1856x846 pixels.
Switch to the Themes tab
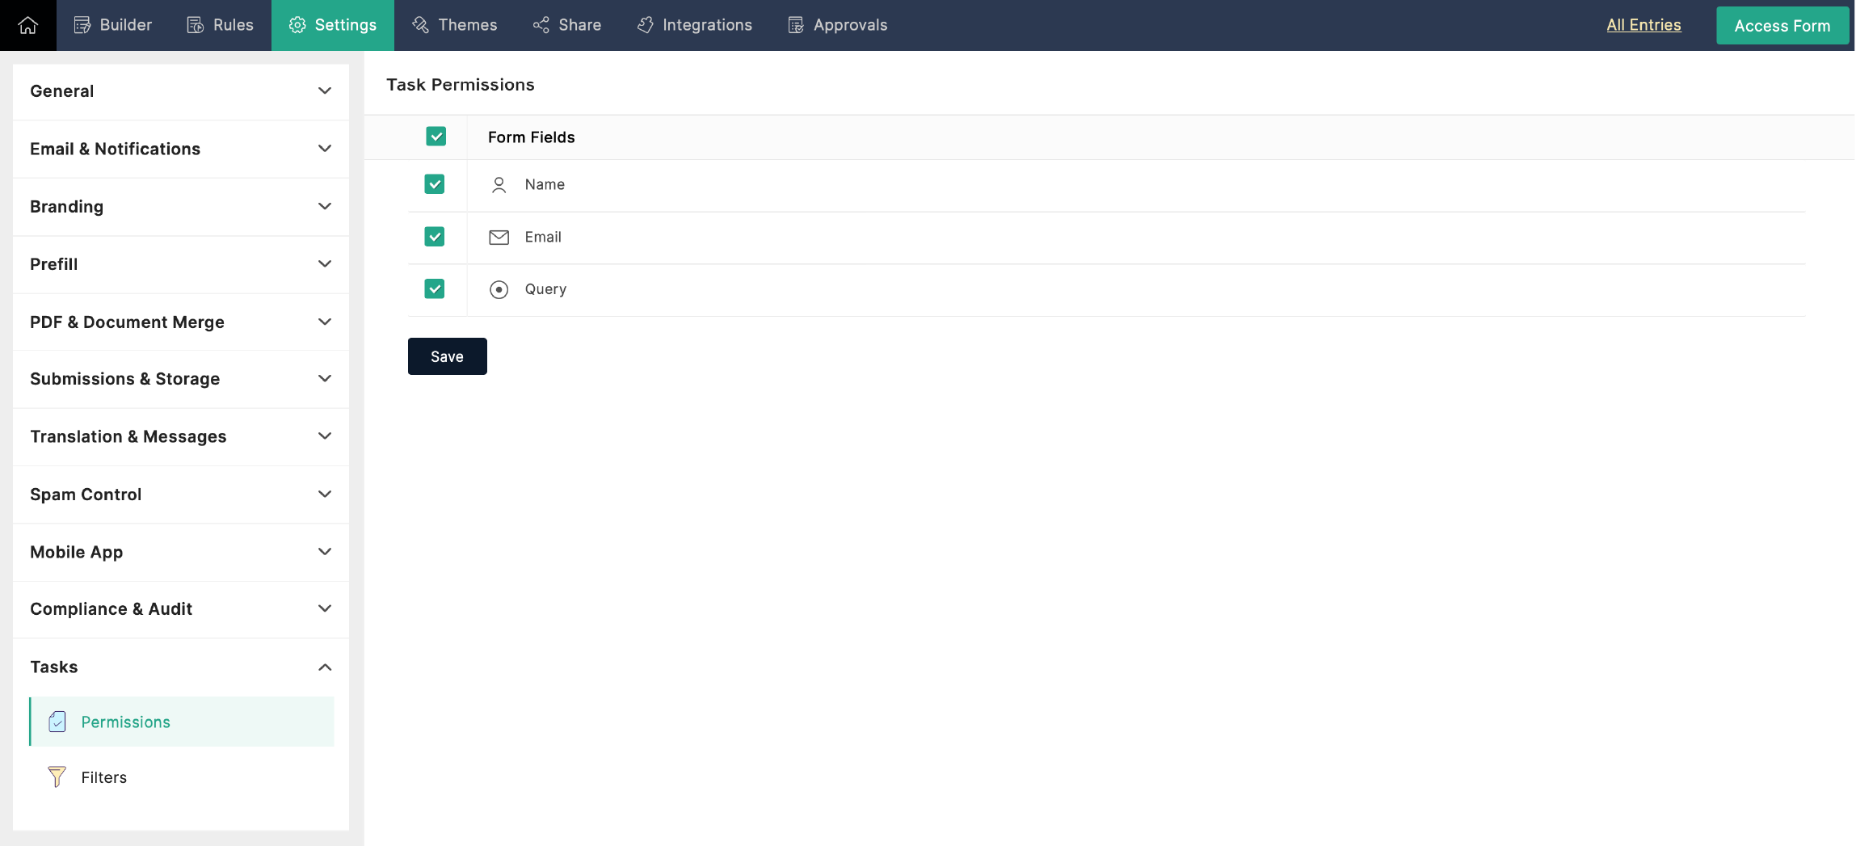(455, 25)
